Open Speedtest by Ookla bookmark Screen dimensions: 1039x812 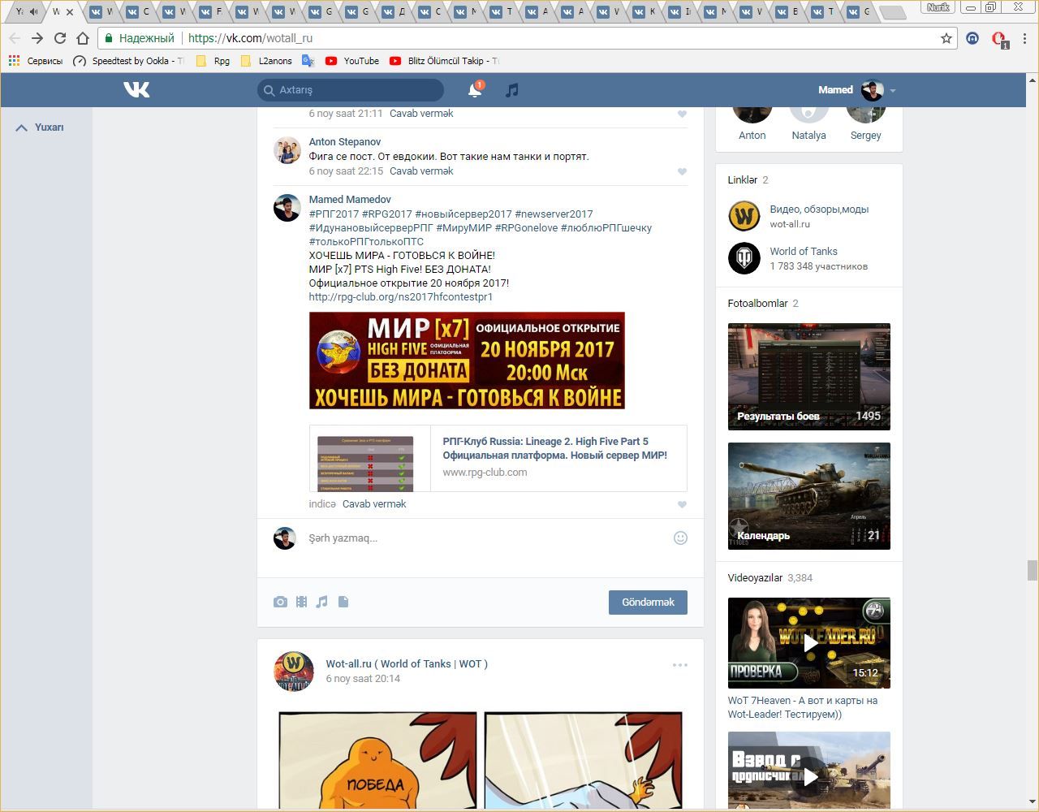(x=128, y=61)
